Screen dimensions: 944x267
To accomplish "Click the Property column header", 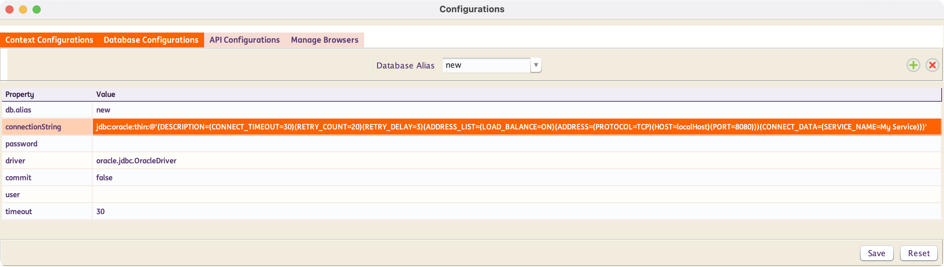I will tap(20, 95).
